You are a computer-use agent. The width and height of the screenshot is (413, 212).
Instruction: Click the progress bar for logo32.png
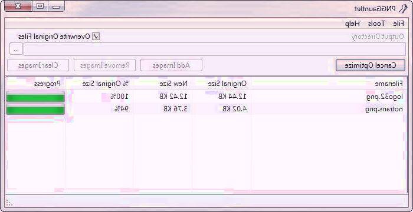pos(35,97)
